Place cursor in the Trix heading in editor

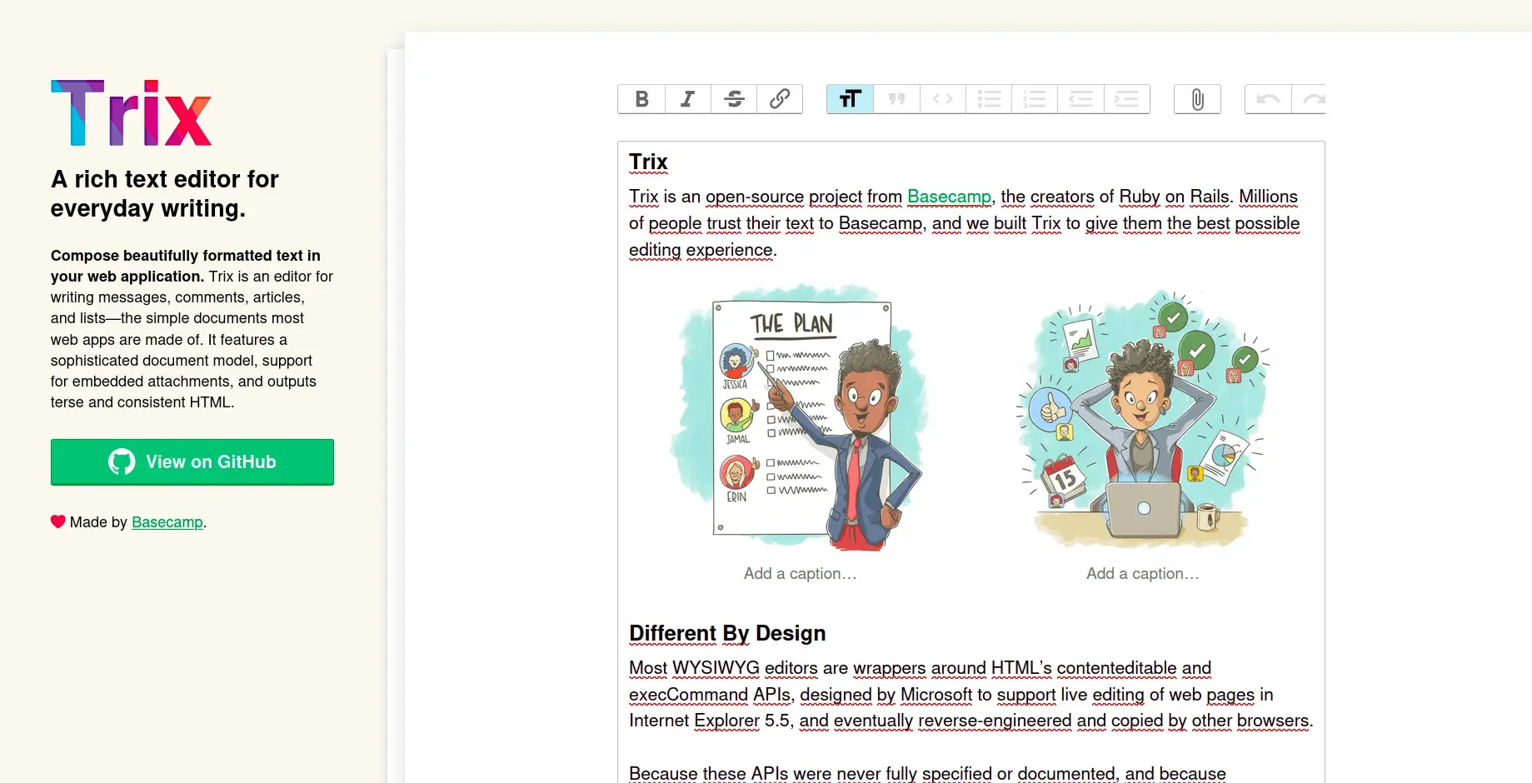648,162
